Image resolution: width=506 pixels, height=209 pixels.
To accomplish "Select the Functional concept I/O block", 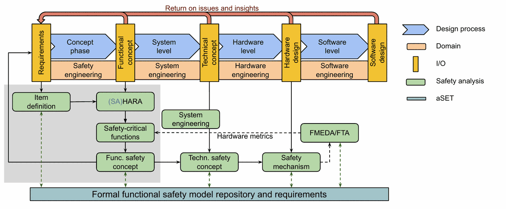I will [125, 53].
